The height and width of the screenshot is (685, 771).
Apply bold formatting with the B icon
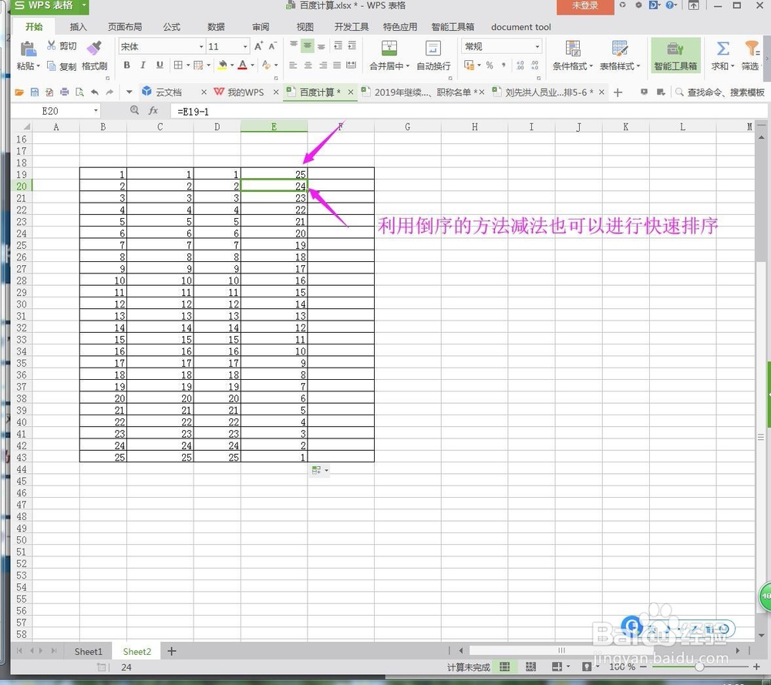click(x=127, y=65)
